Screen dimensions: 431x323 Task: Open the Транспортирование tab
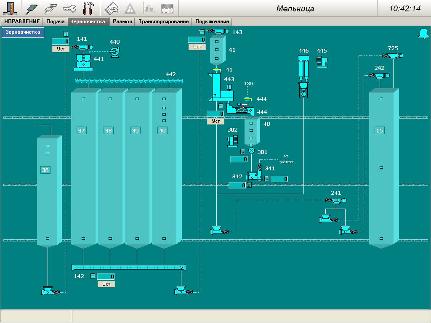164,21
